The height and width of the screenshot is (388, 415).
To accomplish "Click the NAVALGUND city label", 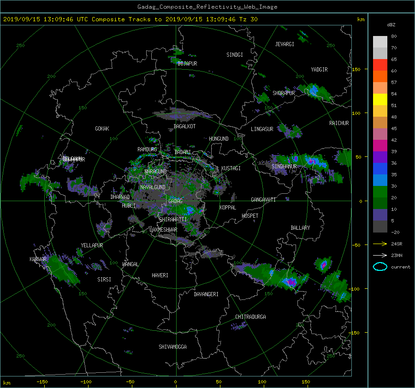I will click(x=153, y=187).
